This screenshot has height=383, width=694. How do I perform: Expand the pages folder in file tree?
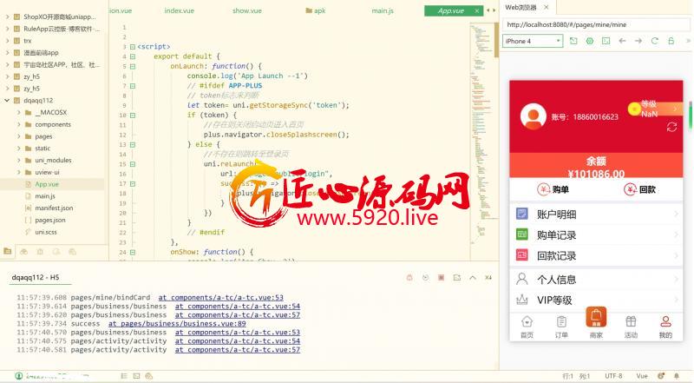pyautogui.click(x=19, y=136)
